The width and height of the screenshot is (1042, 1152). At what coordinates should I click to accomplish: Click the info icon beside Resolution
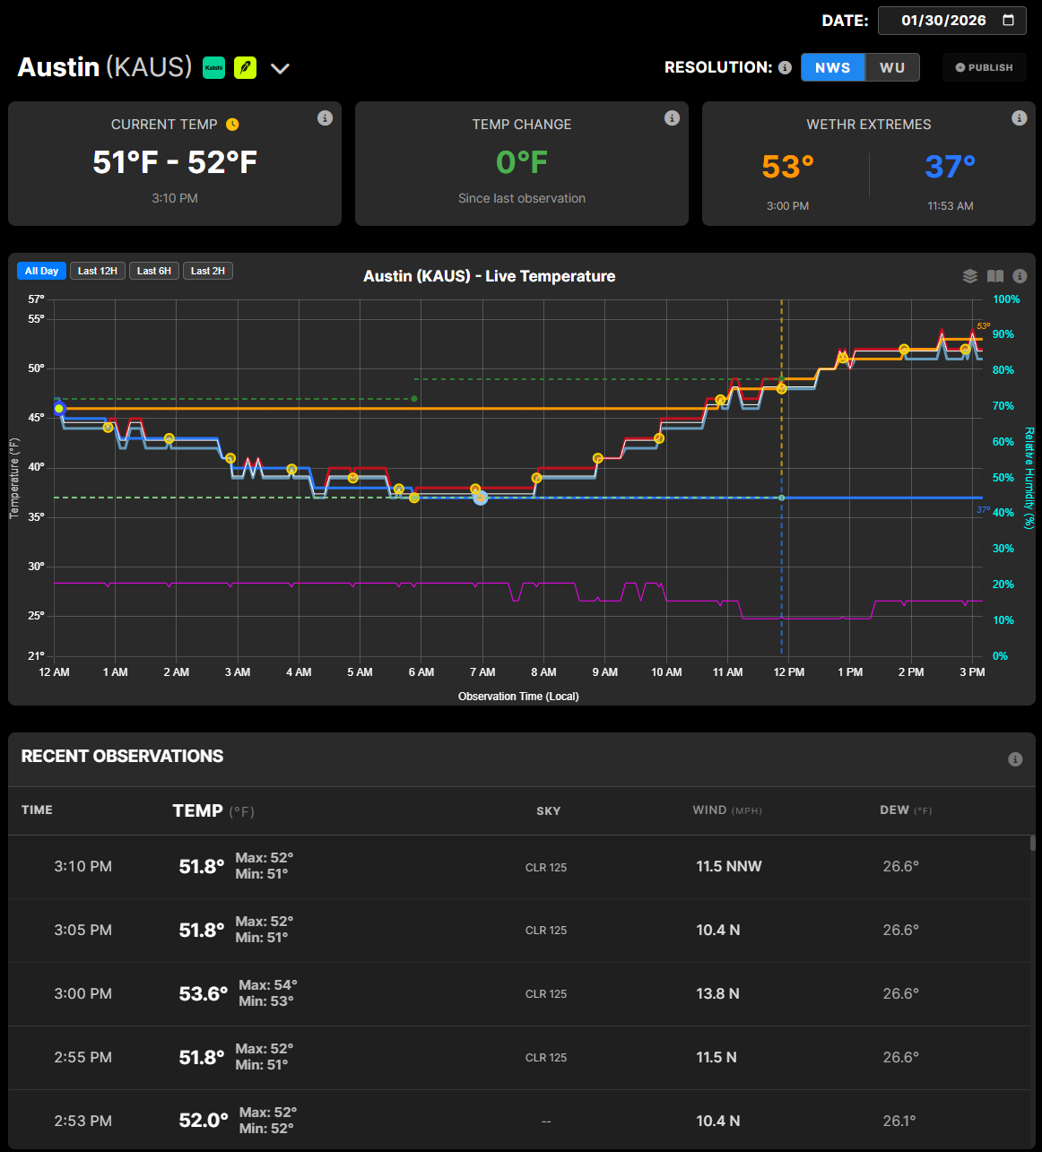(785, 68)
